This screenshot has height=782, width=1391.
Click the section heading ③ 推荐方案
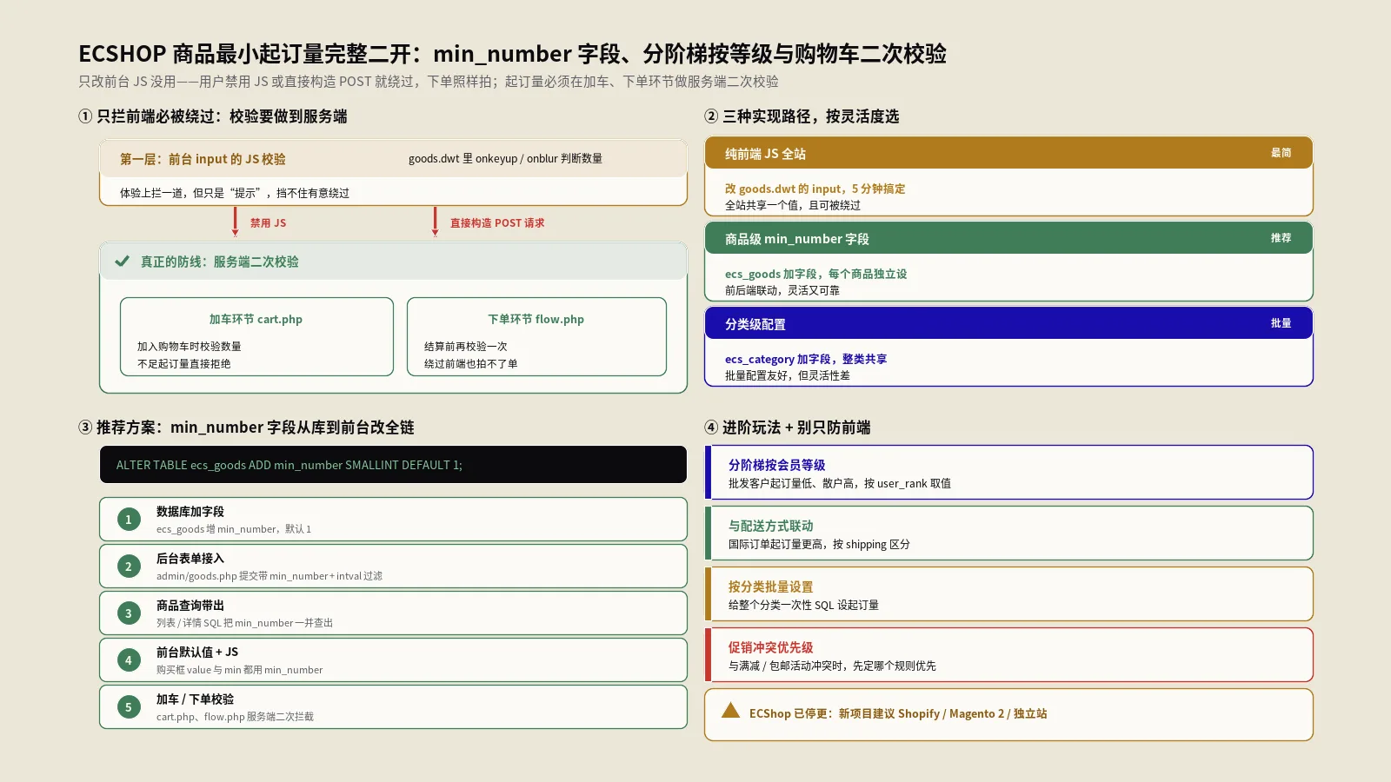(246, 427)
